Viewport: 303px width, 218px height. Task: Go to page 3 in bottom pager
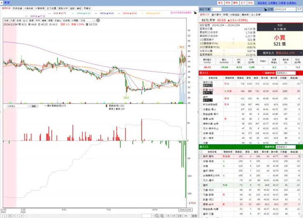(x=10, y=216)
